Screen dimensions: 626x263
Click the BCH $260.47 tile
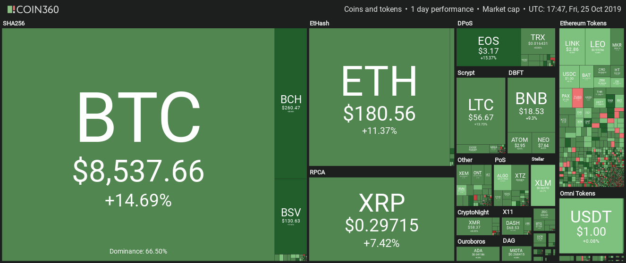[291, 103]
